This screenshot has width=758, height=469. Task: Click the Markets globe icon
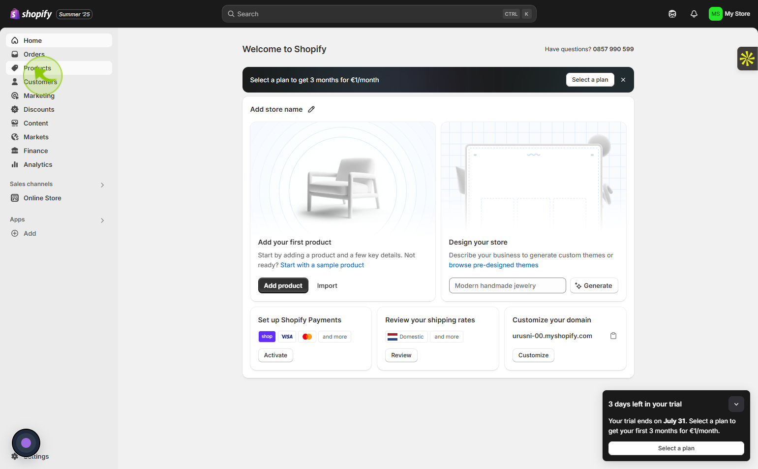click(15, 137)
